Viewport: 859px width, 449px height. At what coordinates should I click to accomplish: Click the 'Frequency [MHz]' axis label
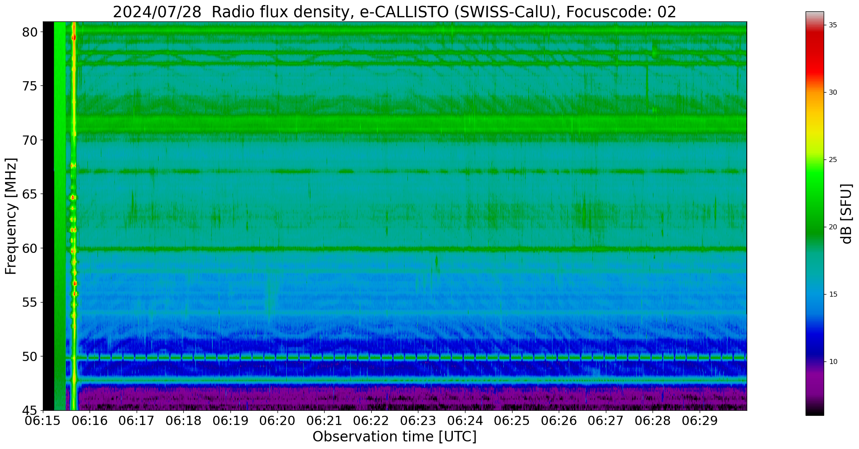(11, 216)
